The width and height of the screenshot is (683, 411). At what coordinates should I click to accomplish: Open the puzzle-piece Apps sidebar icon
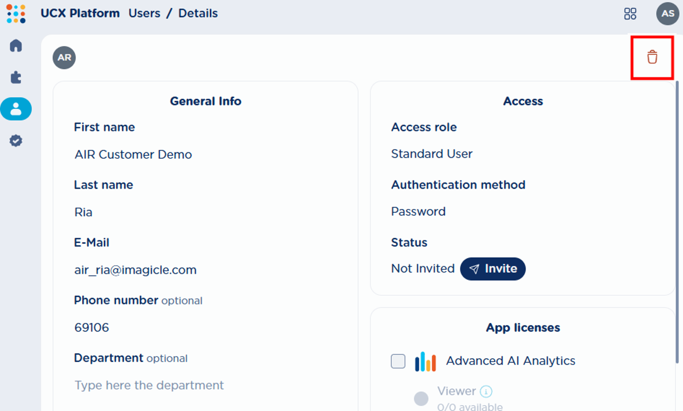[x=16, y=77]
